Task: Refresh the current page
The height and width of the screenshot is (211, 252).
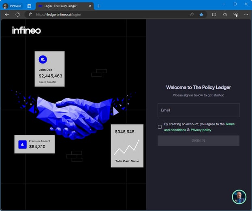Action: click(17, 15)
